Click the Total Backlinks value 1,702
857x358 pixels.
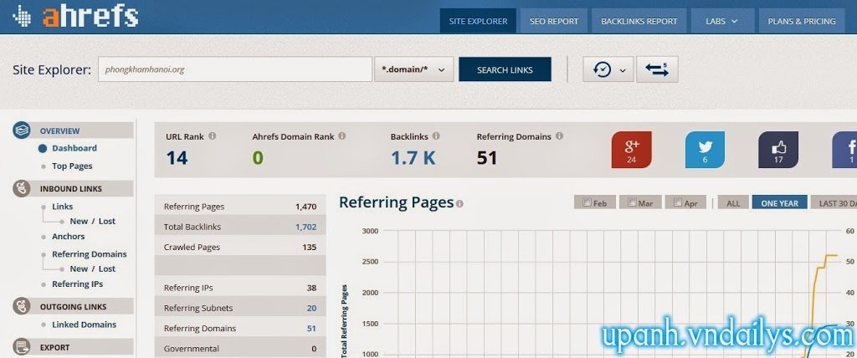[x=305, y=227]
